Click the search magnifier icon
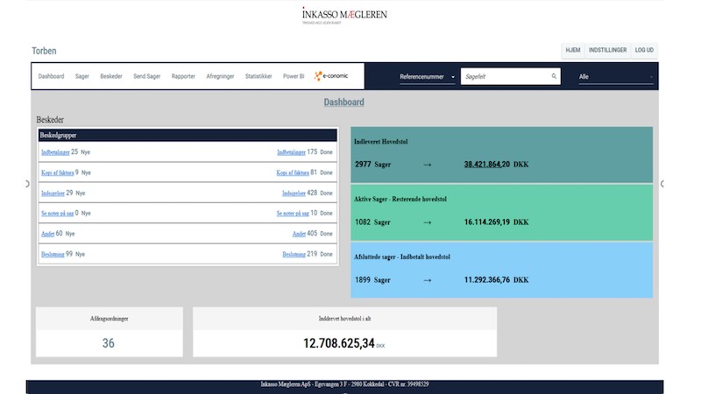 (x=554, y=76)
